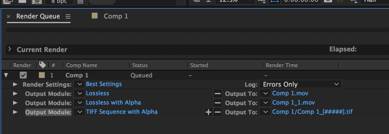389x134 pixels.
Task: Expand the Current Render details chevron
Action: [x=10, y=49]
